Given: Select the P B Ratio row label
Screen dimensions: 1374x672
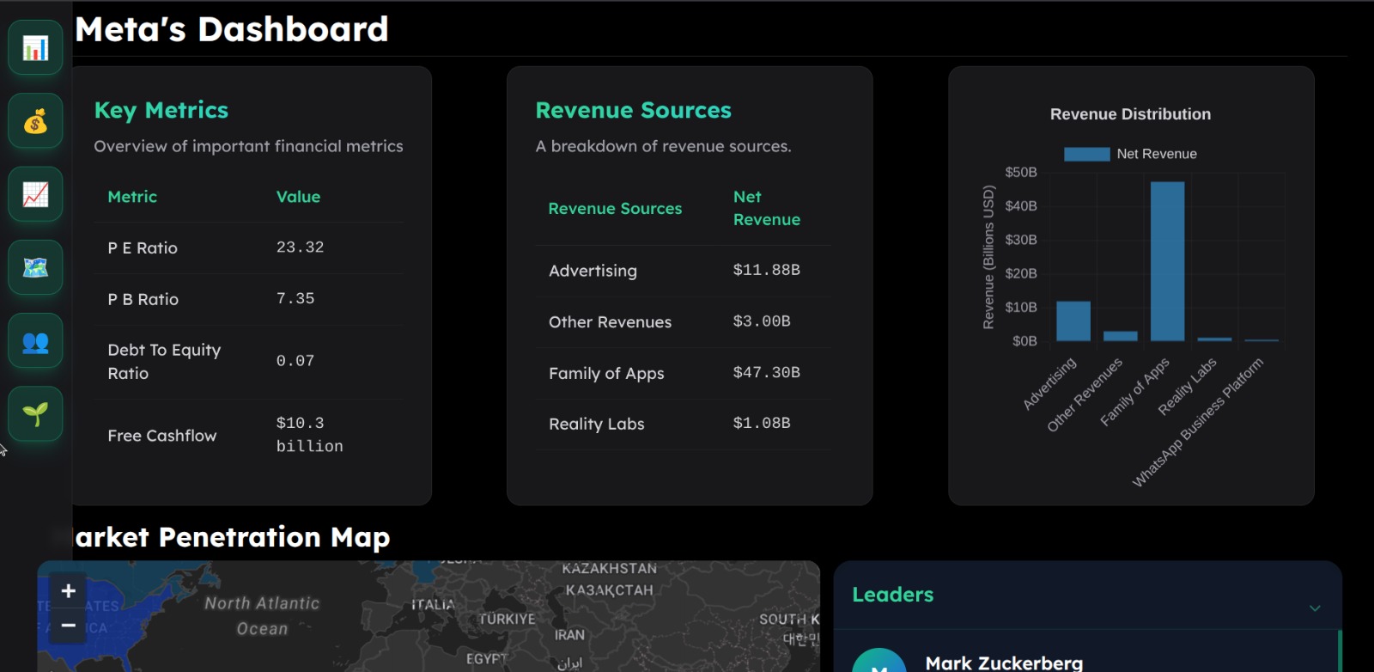Looking at the screenshot, I should point(143,299).
